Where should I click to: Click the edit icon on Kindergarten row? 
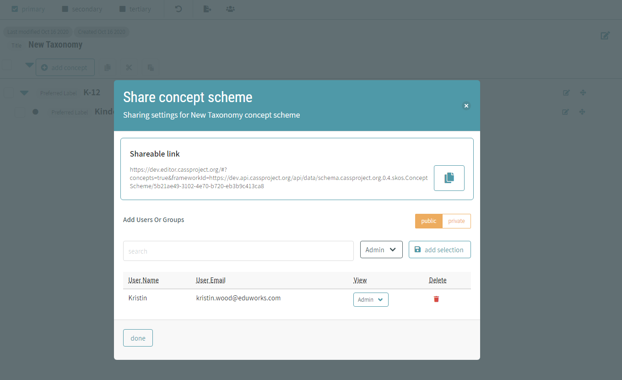(x=565, y=112)
